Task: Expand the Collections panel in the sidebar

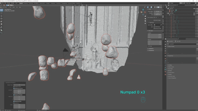Action: point(151,49)
